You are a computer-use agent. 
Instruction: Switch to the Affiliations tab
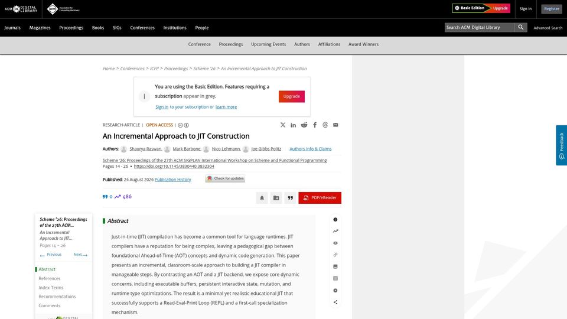click(x=329, y=44)
